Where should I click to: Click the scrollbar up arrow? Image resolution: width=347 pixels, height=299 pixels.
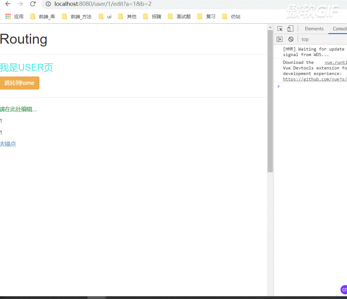pos(270,27)
